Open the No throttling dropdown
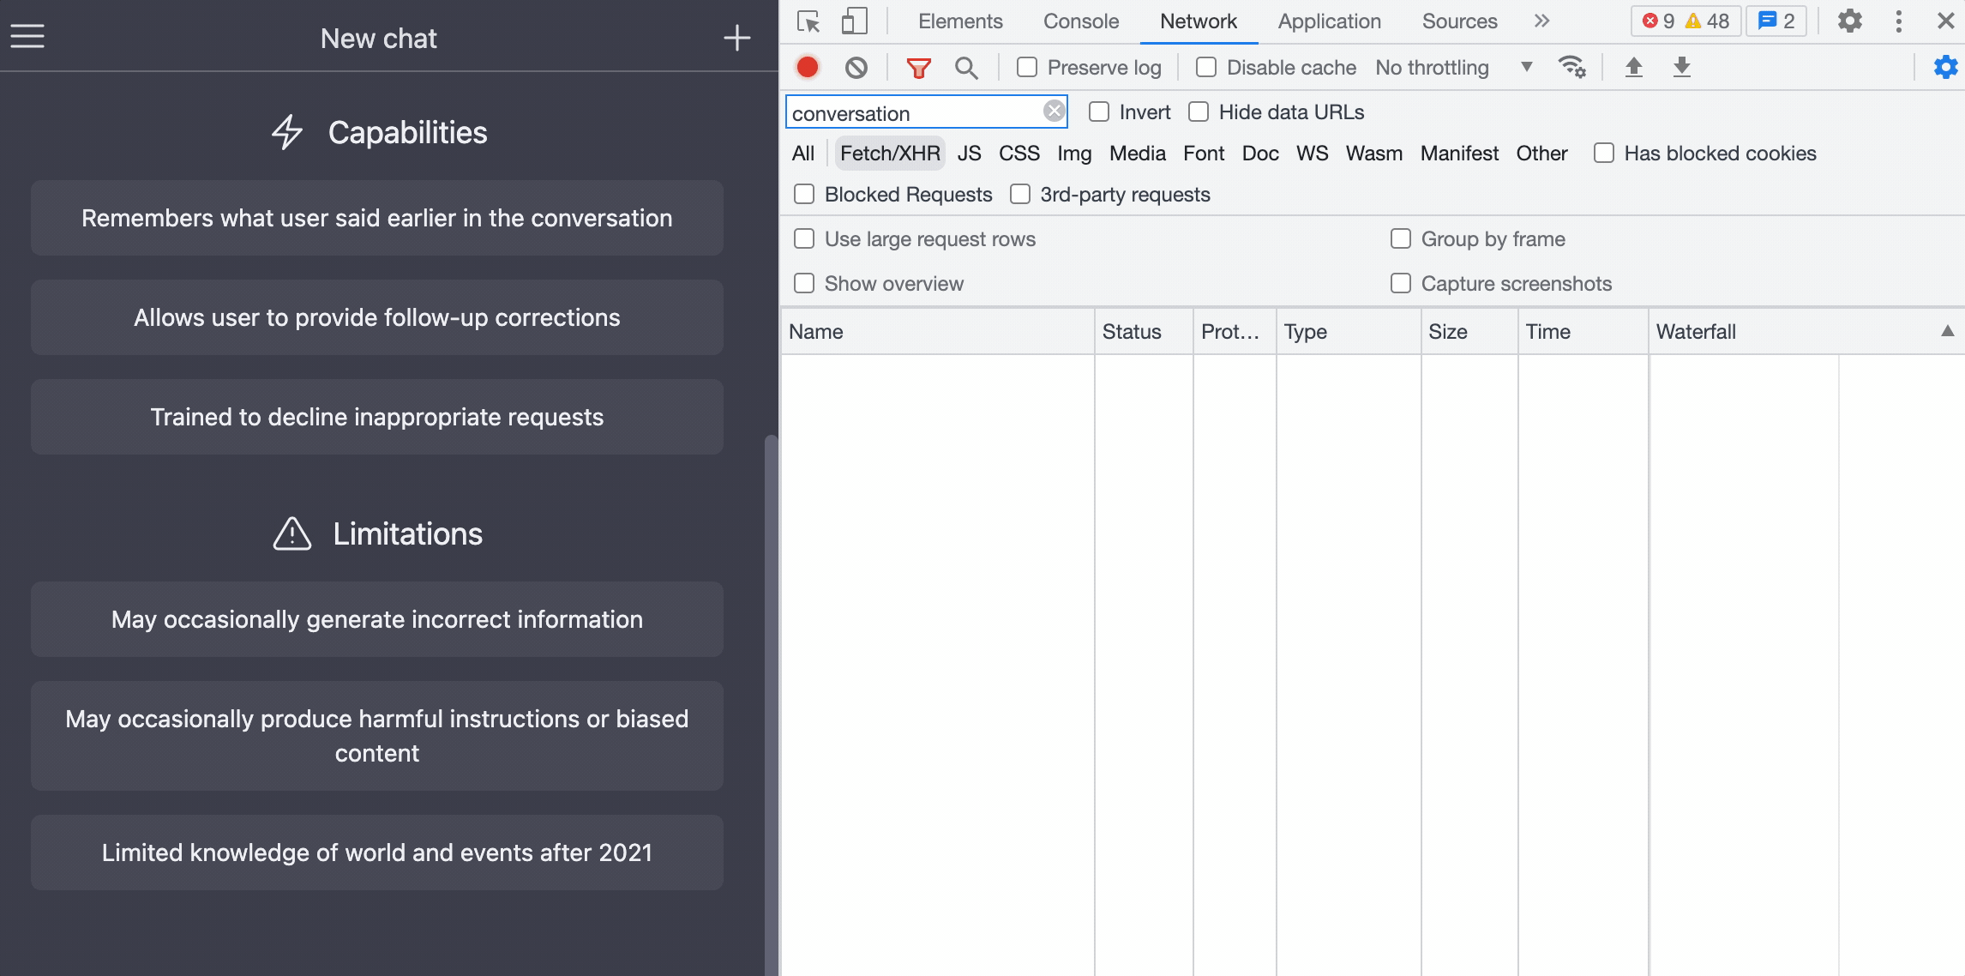Viewport: 1965px width, 976px height. point(1454,67)
